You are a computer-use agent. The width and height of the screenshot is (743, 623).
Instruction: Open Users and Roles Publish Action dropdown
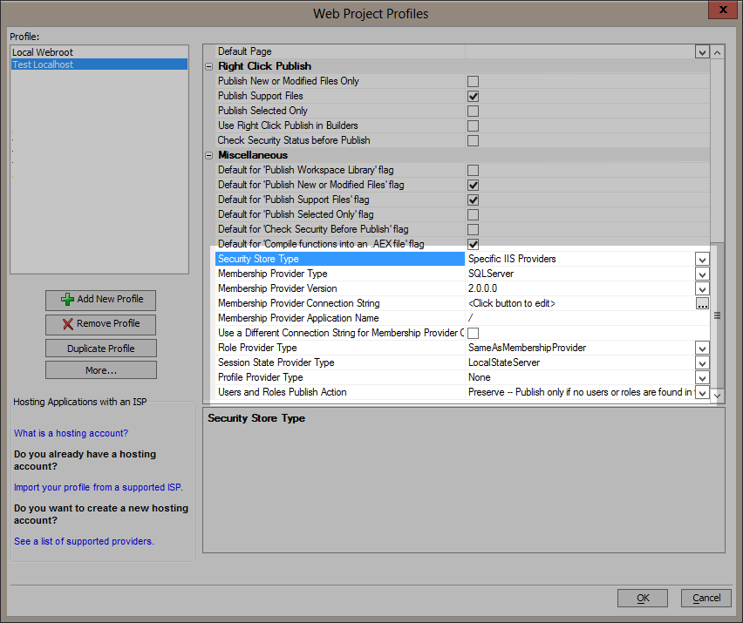(702, 392)
